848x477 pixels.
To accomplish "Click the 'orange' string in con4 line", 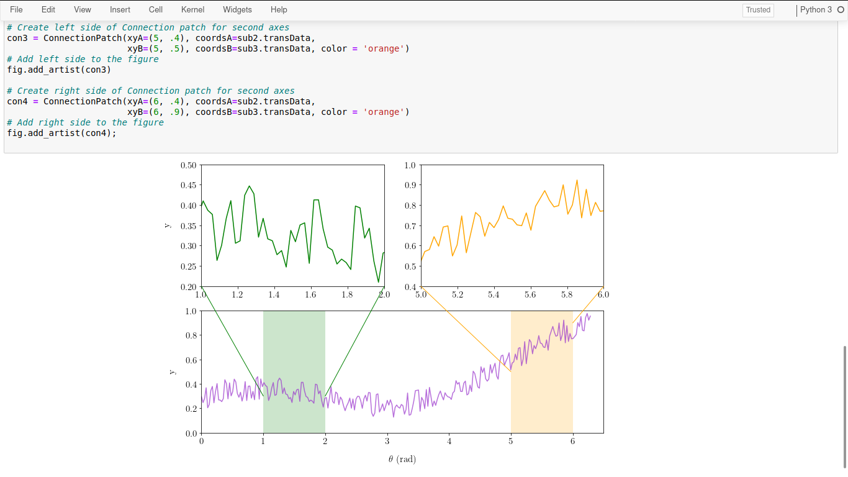I will [383, 112].
